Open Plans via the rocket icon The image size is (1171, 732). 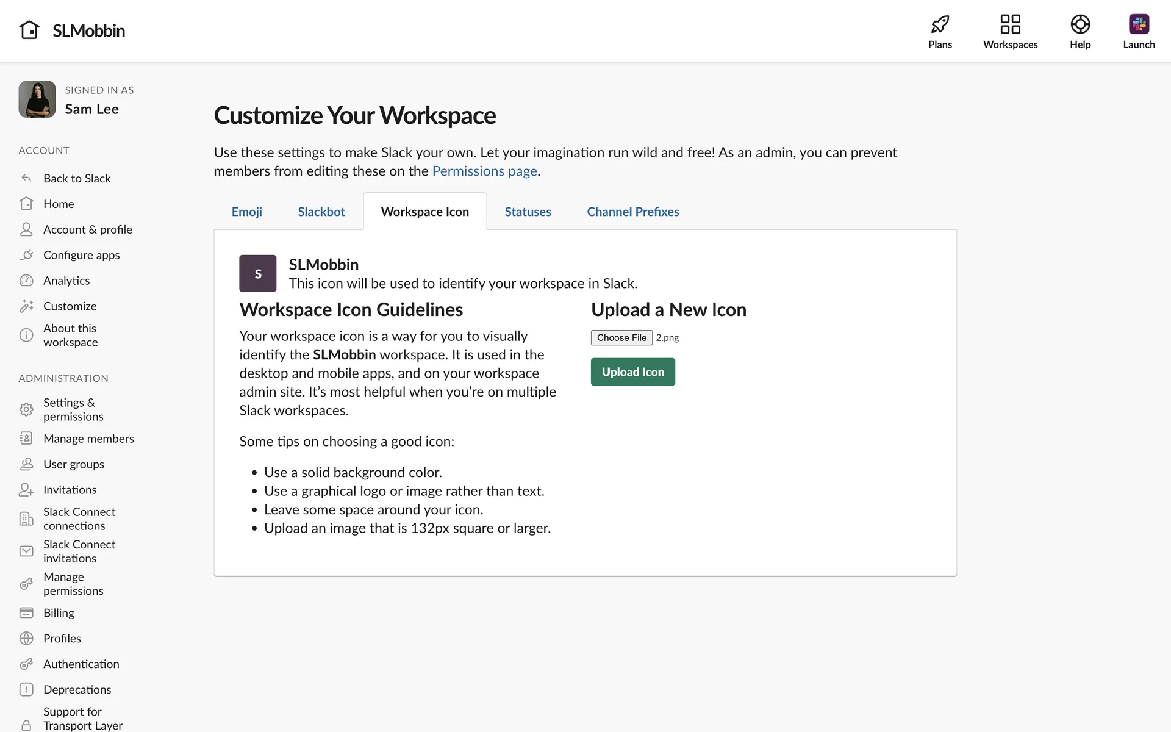(x=940, y=24)
